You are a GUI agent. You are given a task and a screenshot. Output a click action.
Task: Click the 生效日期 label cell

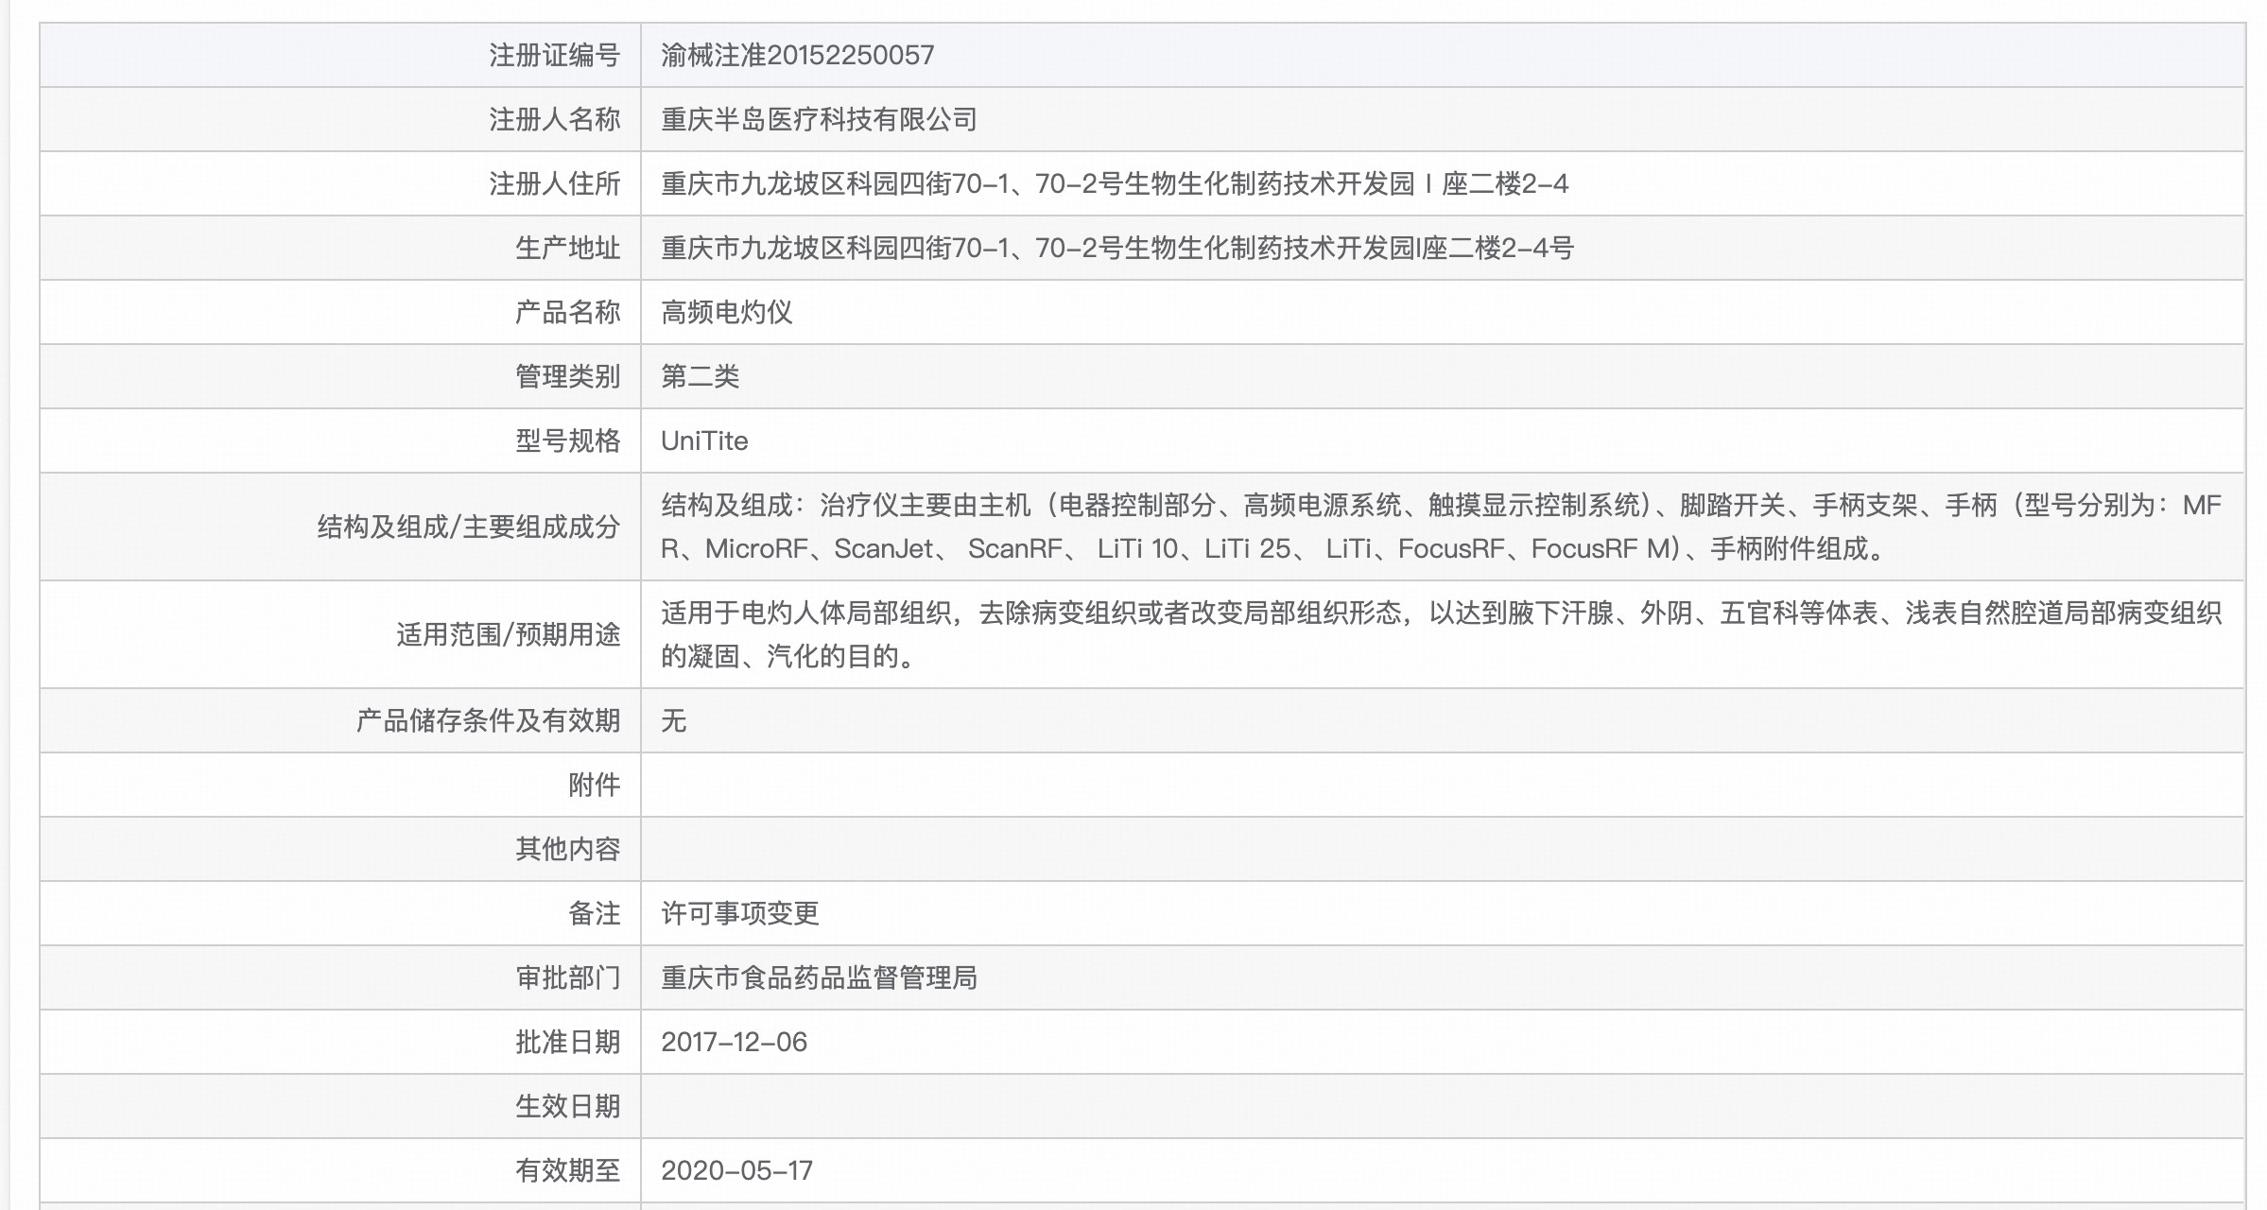click(567, 1107)
